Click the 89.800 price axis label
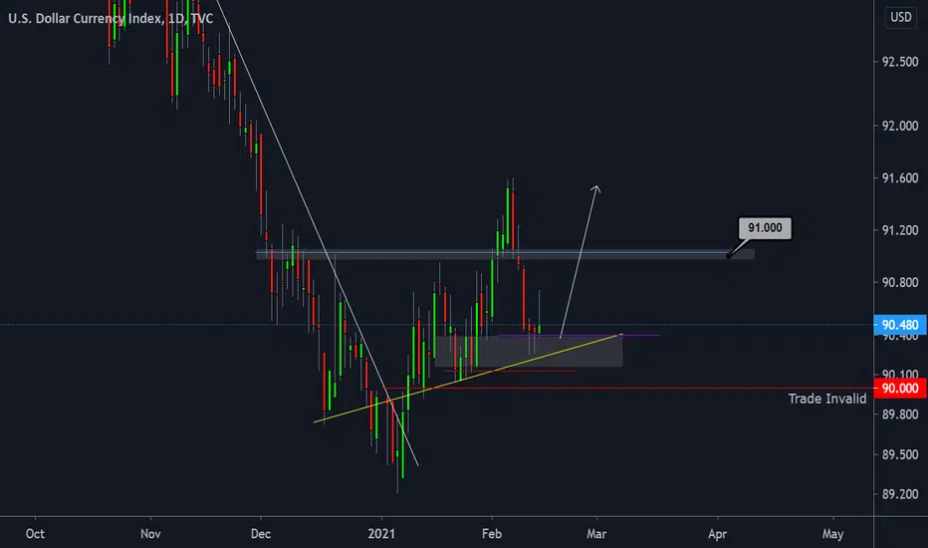 click(899, 414)
